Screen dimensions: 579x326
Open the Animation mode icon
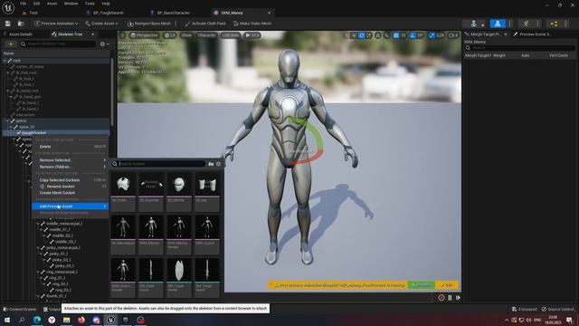tap(526, 24)
